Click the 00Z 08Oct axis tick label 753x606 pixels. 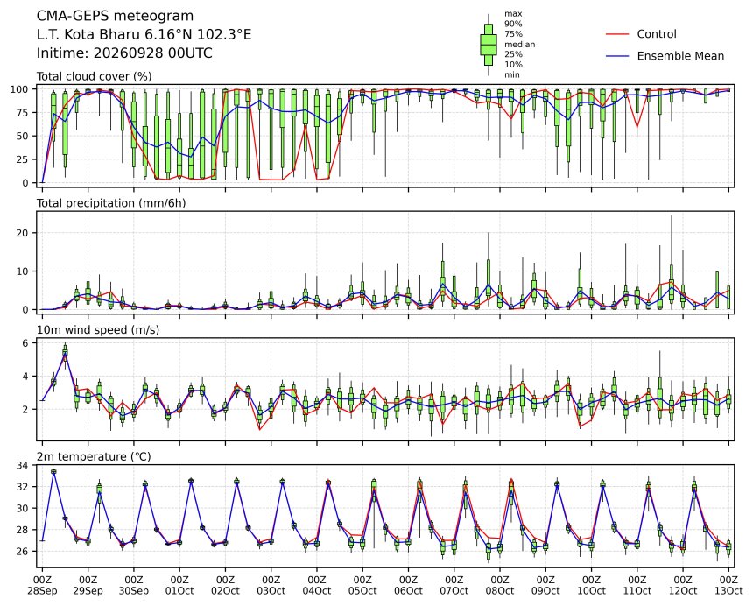coord(500,585)
